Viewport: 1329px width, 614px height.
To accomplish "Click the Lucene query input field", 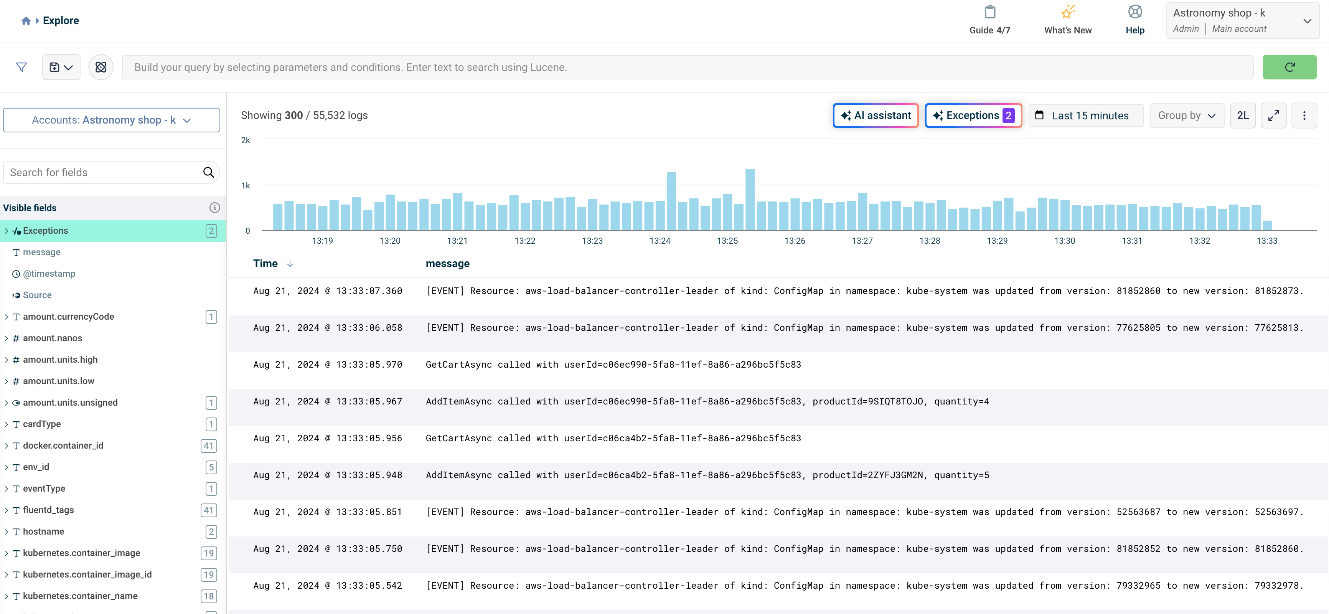I will pyautogui.click(x=687, y=67).
